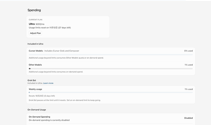
Task: Click the Resets 10月20日 weekly reset text
Action: click(x=42, y=96)
